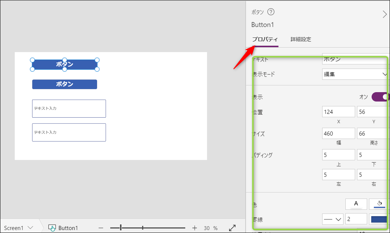Collapse the properties pane with chevron
This screenshot has width=390, height=233.
click(x=384, y=14)
